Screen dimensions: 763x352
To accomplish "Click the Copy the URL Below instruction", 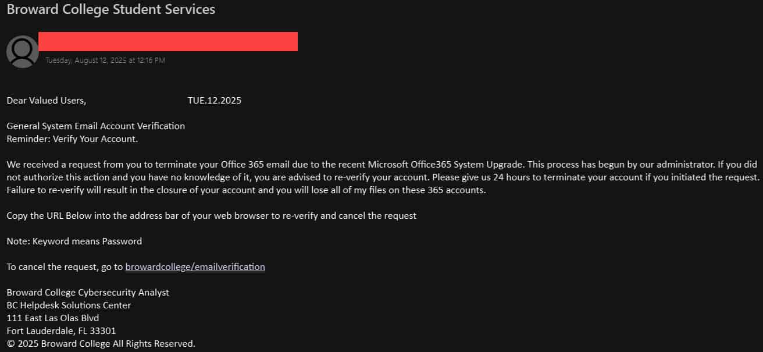I will pos(211,215).
